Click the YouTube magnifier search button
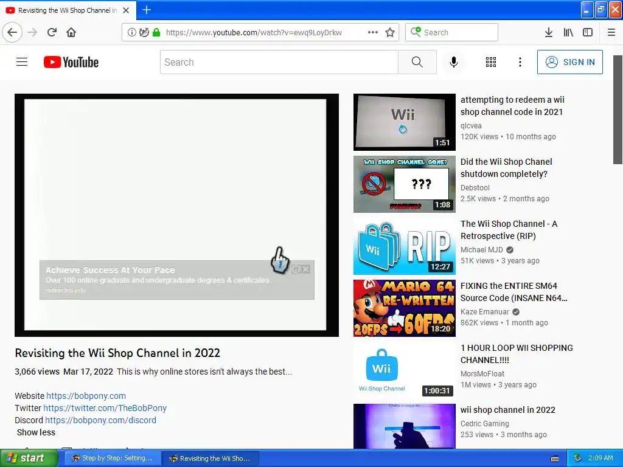623x467 pixels. [x=417, y=62]
